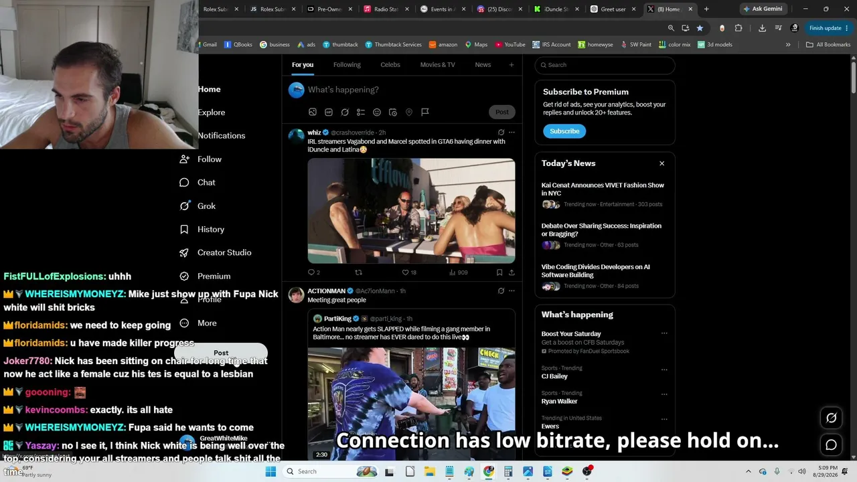Click Finish update in Chrome
The image size is (857, 482).
point(829,28)
